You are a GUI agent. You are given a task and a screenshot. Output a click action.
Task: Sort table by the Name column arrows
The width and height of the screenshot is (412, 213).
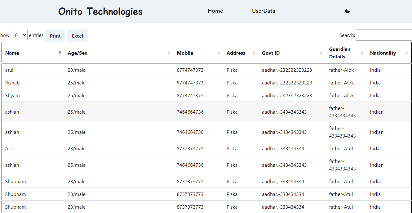click(60, 53)
